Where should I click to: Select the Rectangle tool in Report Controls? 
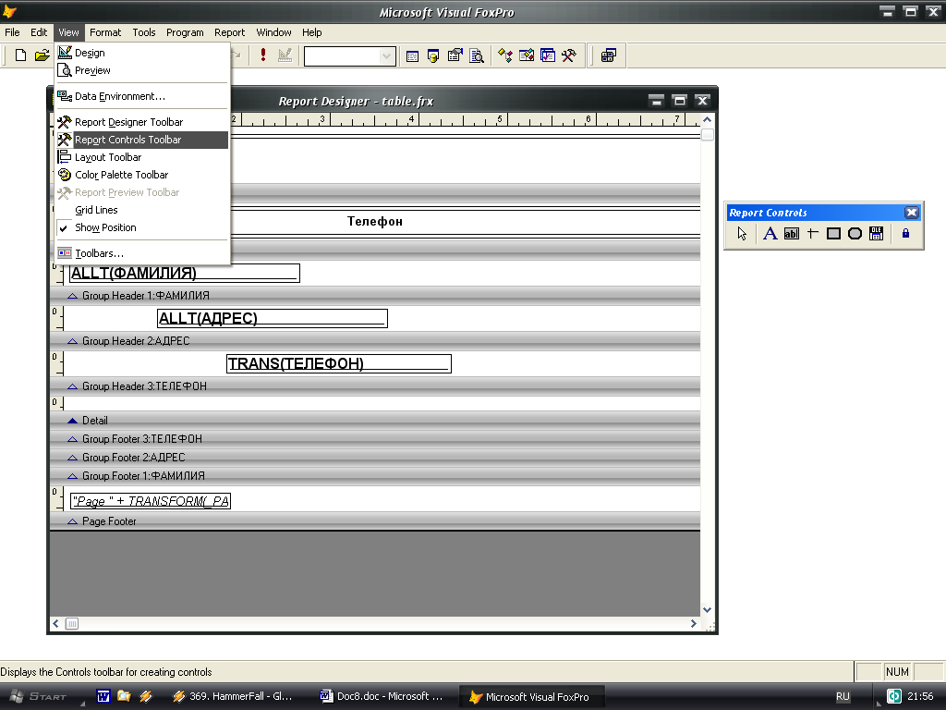click(x=833, y=234)
